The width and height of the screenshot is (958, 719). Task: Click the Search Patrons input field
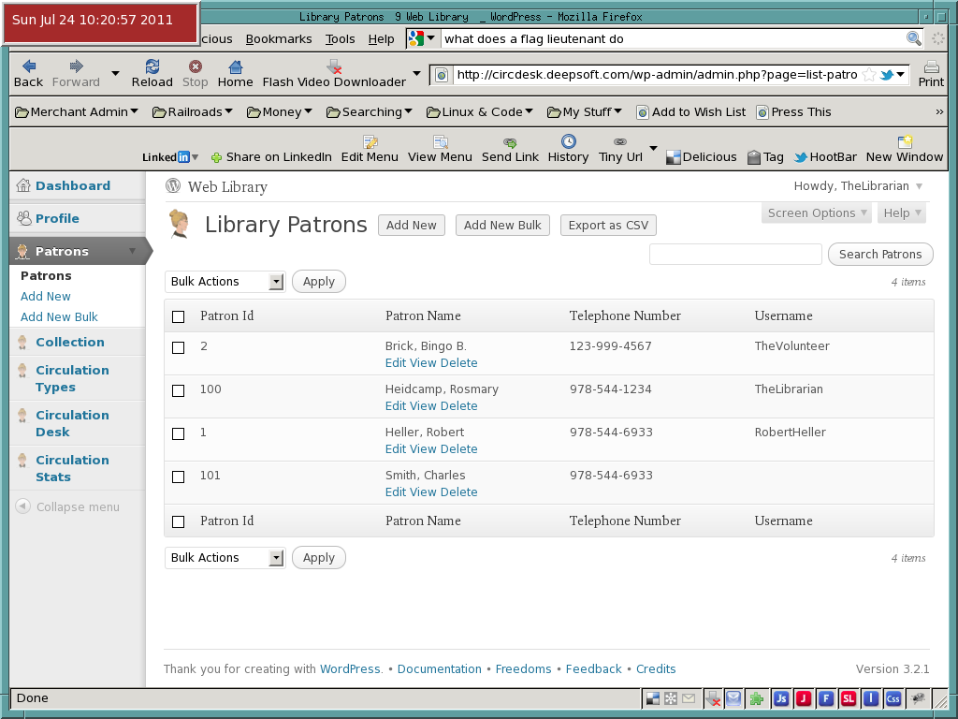[735, 255]
